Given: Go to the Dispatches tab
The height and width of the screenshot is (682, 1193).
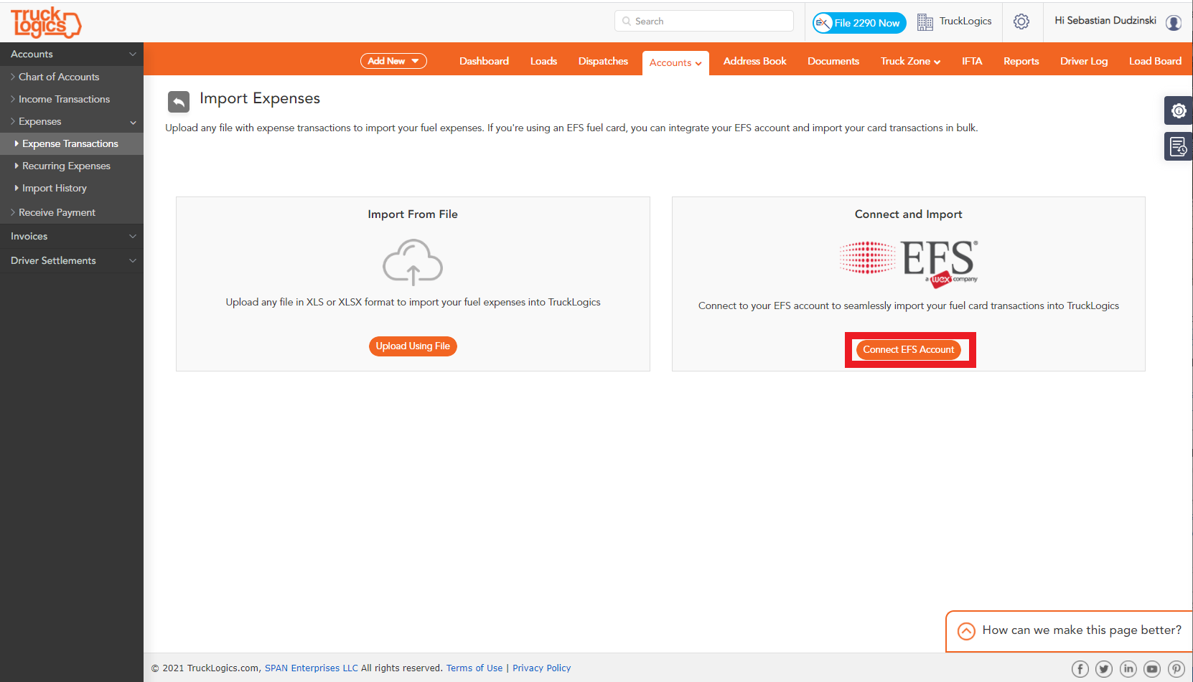Looking at the screenshot, I should click(x=603, y=61).
